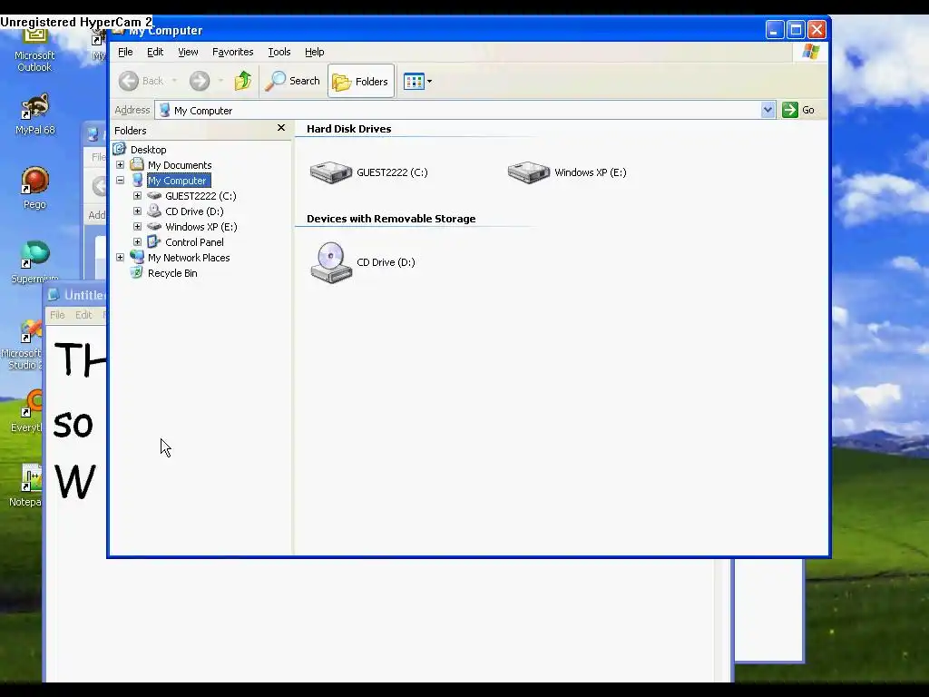This screenshot has height=697, width=929.
Task: Click the Notepad++ desktop icon
Action: pyautogui.click(x=26, y=486)
